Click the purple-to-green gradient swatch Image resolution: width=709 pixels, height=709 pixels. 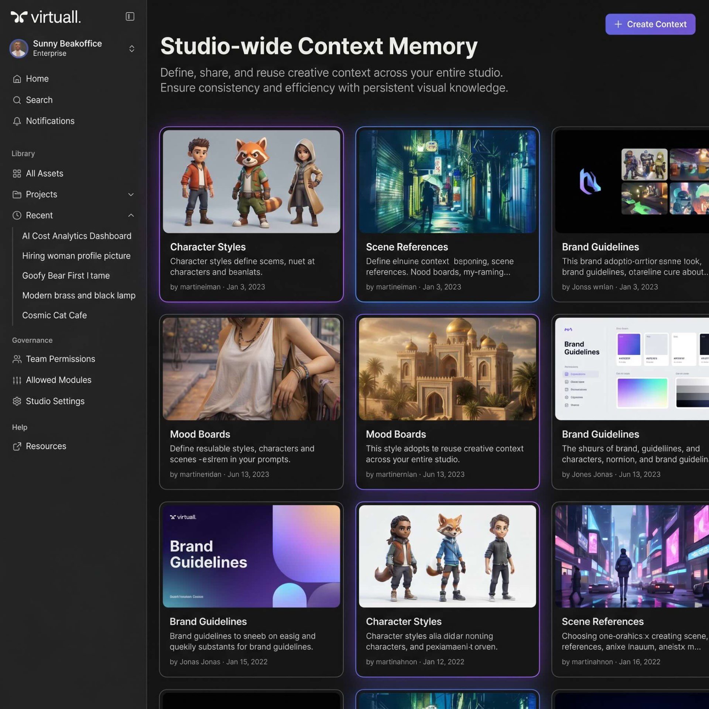[642, 393]
